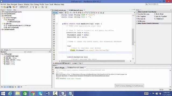Expand the JDK 1.8 (Default) node

tap(5, 27)
